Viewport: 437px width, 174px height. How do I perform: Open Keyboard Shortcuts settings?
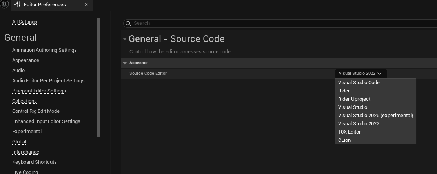35,162
